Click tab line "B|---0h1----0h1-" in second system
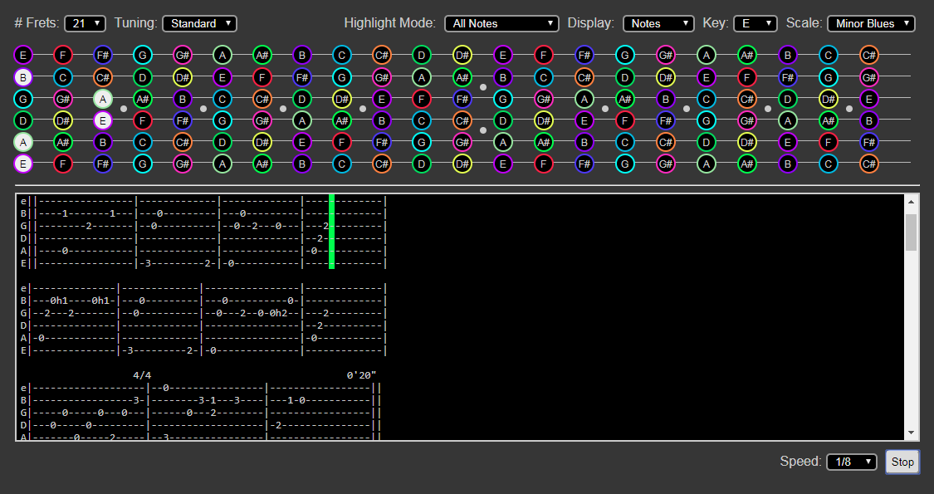Viewport: 934px width, 494px height. tap(71, 301)
